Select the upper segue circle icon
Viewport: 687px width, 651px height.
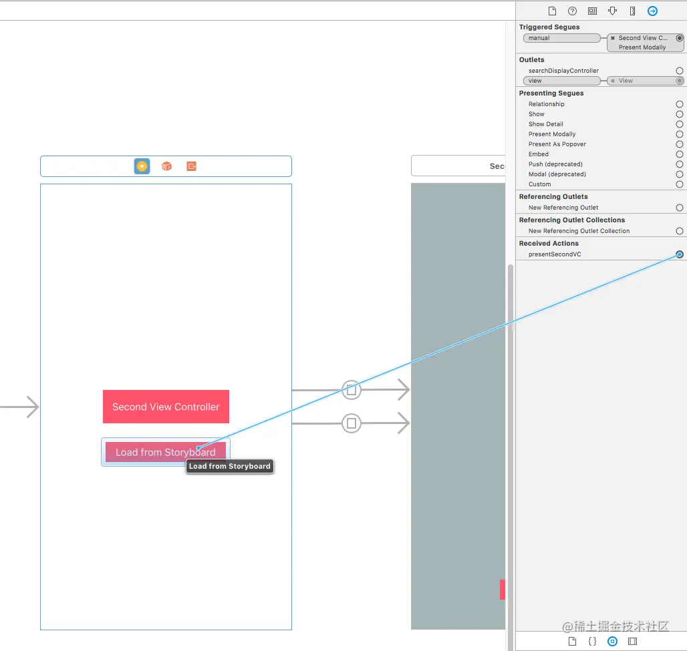tap(352, 390)
